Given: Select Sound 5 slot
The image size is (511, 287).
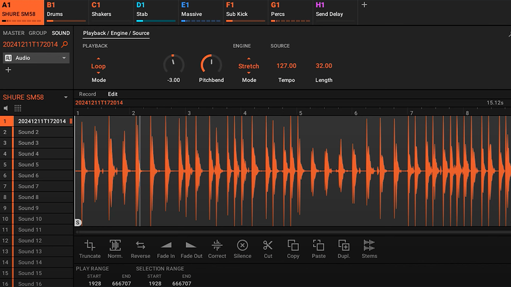Looking at the screenshot, I should coord(36,164).
